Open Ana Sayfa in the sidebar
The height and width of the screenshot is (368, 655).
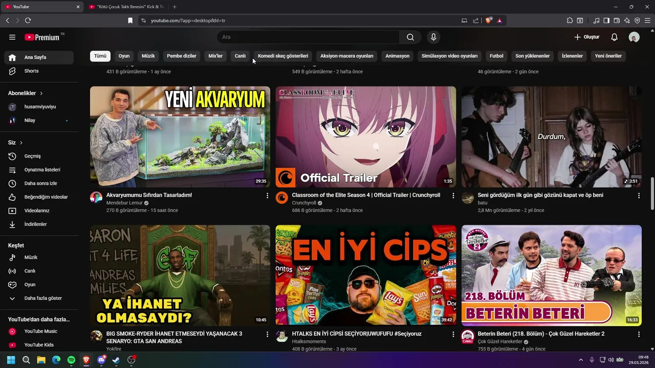click(x=39, y=57)
